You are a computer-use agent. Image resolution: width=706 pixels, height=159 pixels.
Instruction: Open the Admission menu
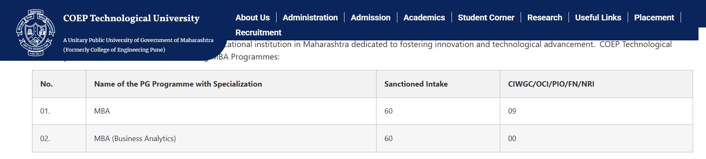pos(370,17)
